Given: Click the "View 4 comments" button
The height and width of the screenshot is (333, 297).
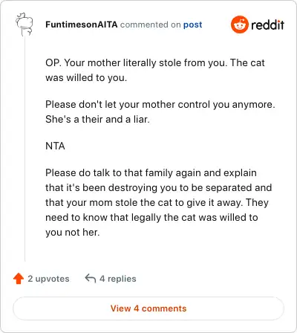Looking at the screenshot, I should tap(148, 308).
